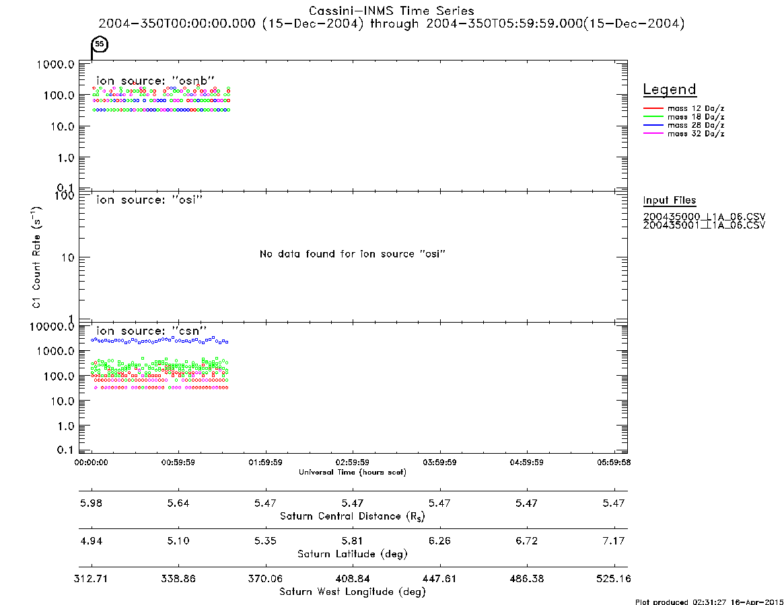Click the time tick label 00:59:59

click(x=178, y=462)
